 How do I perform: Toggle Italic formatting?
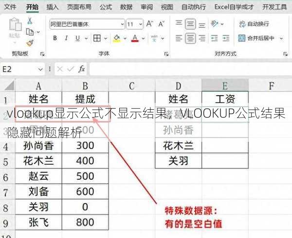tap(66, 38)
